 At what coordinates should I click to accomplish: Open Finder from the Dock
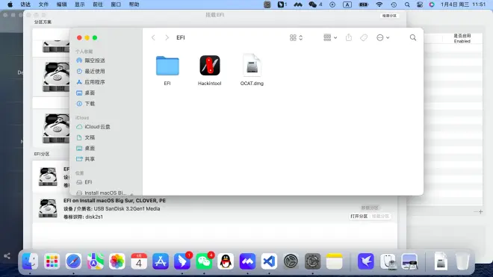coord(30,261)
